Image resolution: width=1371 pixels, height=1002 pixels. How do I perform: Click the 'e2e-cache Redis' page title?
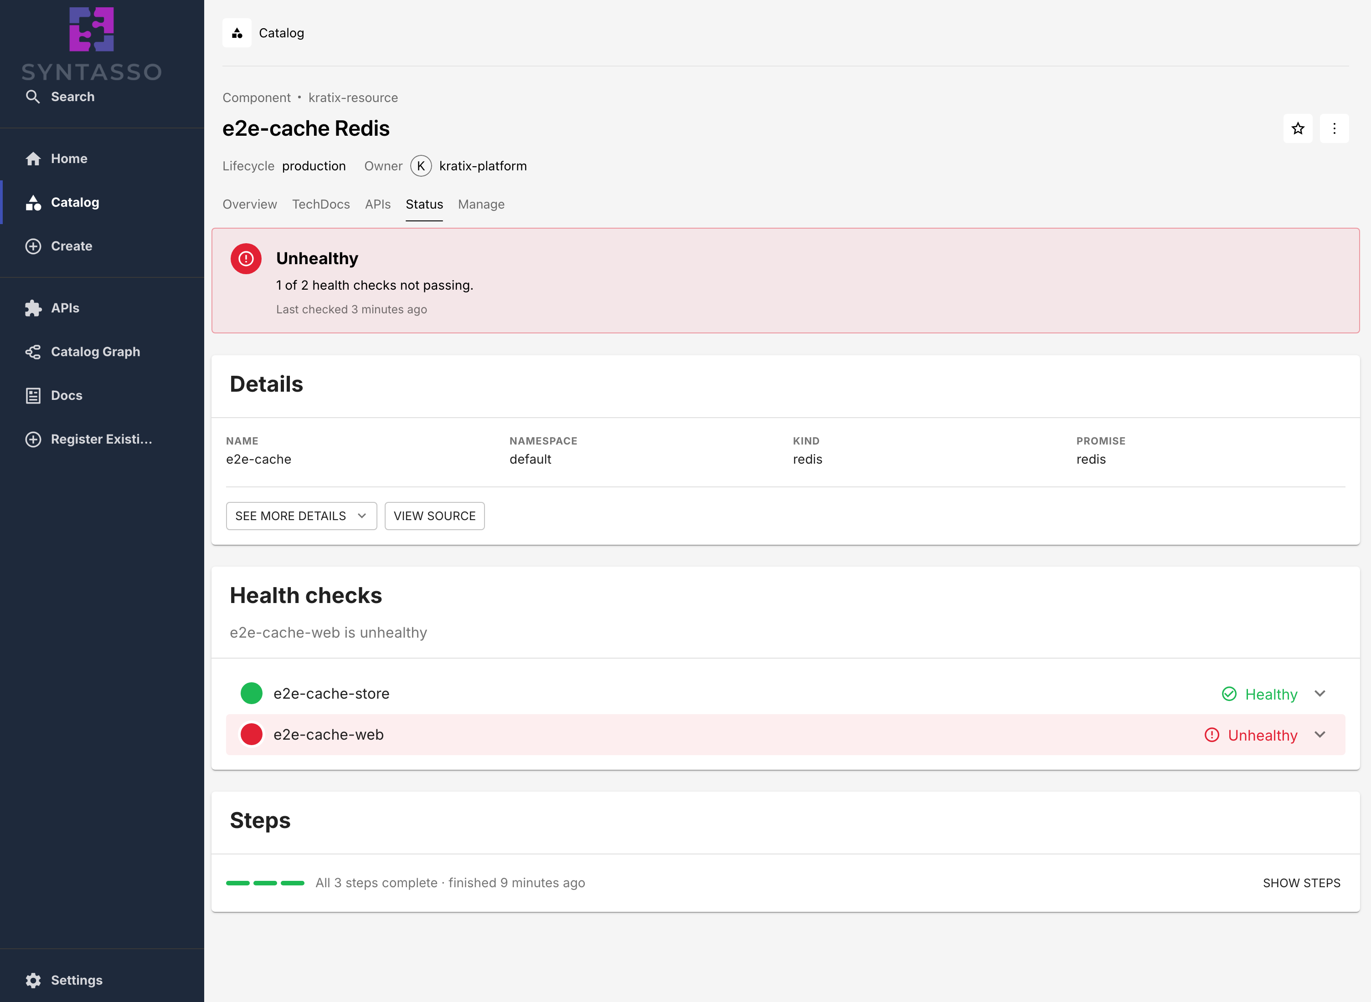(x=306, y=128)
